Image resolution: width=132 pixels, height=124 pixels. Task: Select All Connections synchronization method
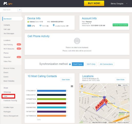click(x=106, y=64)
